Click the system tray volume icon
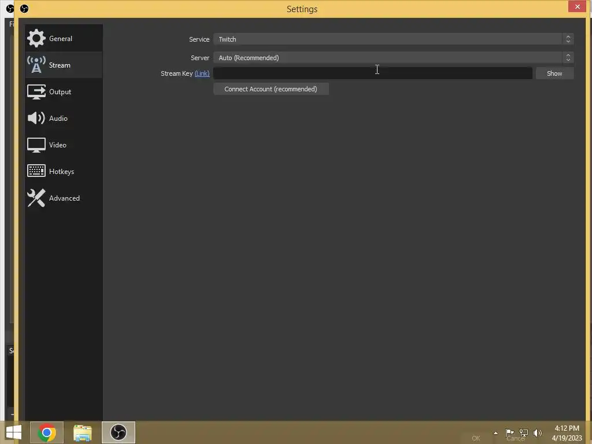 [x=538, y=433]
